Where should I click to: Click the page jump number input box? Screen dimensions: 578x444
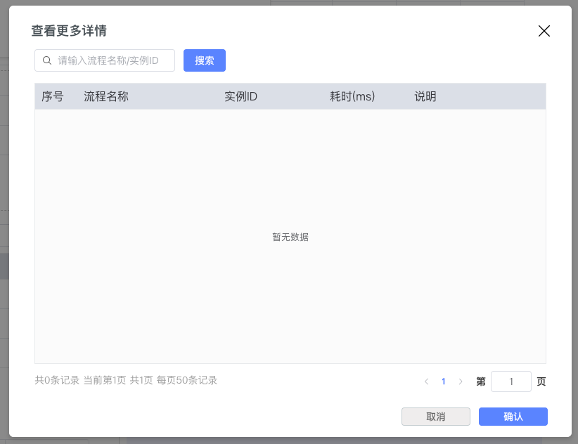pos(510,381)
